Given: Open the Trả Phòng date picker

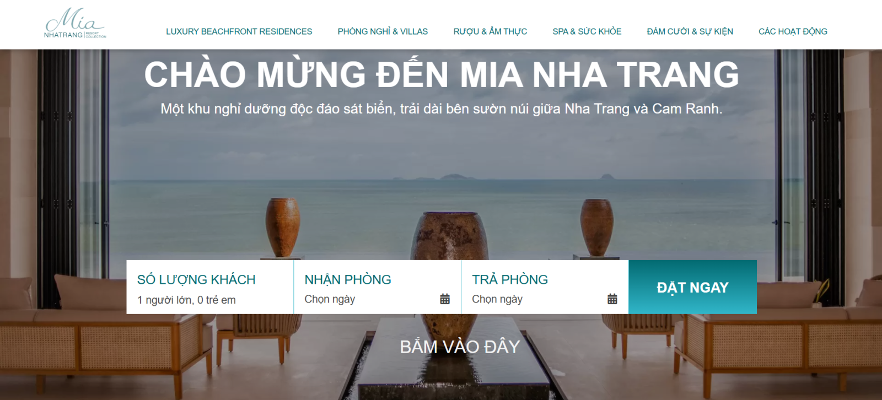Looking at the screenshot, I should pos(545,287).
